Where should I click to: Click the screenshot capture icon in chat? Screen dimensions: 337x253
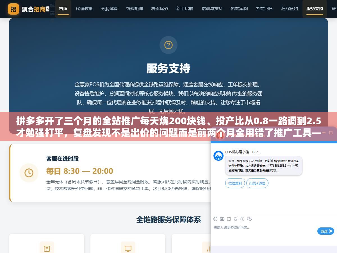click(x=229, y=219)
